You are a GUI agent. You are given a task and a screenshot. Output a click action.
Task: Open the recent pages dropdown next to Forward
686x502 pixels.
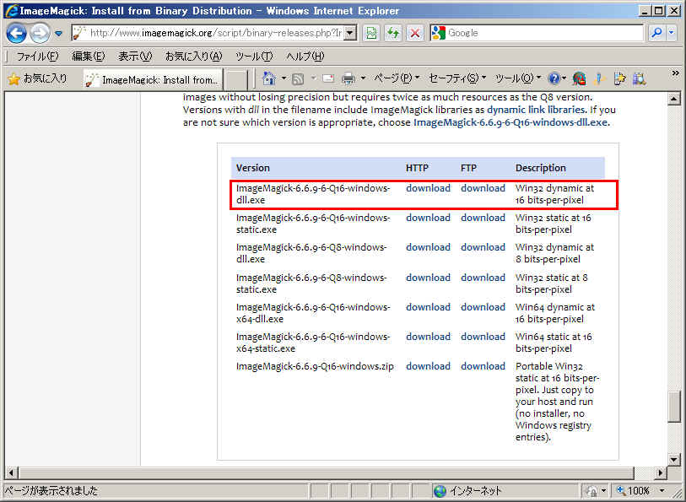[58, 33]
